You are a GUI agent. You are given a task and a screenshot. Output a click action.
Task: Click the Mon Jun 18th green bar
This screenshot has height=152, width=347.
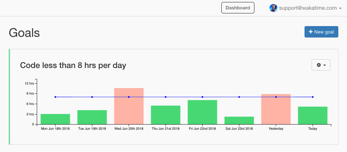[55, 119]
